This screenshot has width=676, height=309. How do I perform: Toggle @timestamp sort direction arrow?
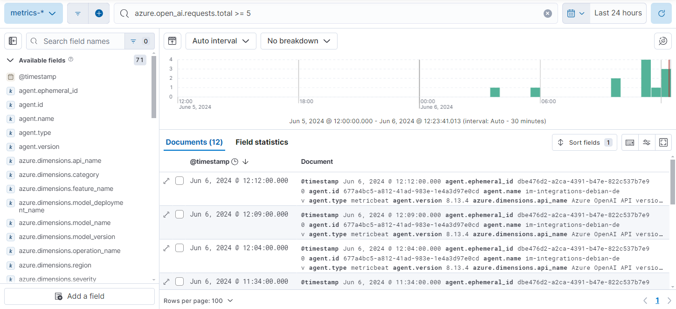246,162
